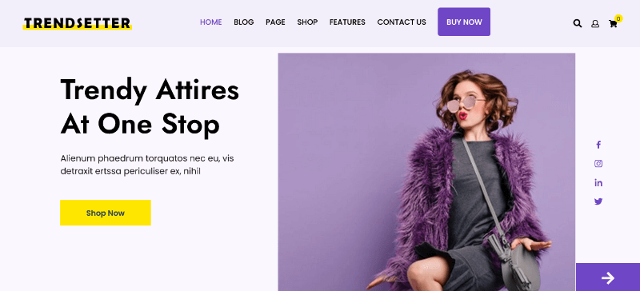Visit the Facebook social icon
Viewport: 640px width, 291px height.
pos(598,145)
